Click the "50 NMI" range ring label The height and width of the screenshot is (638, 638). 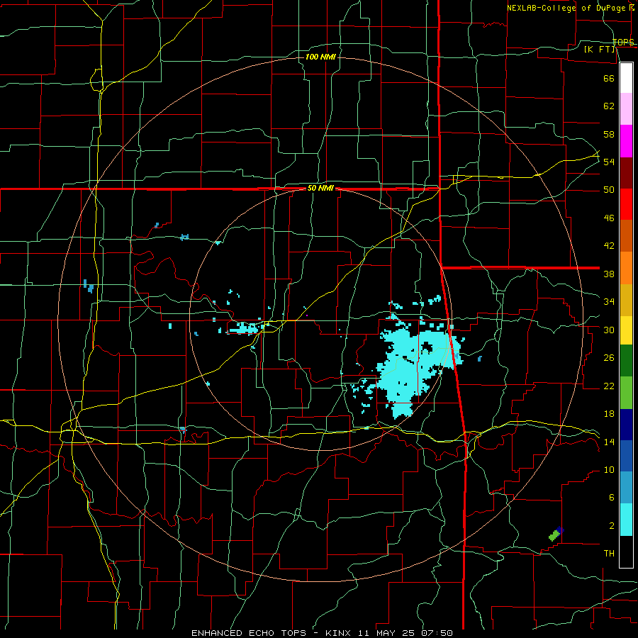[x=320, y=188]
